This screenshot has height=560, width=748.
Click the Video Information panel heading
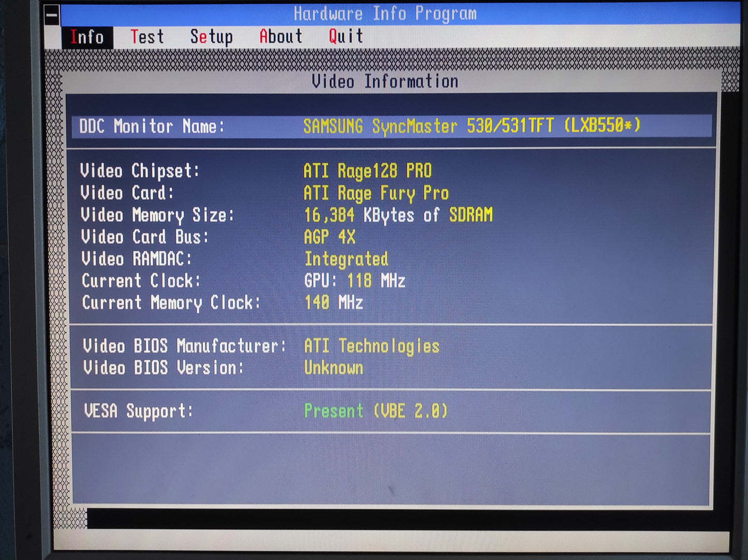coord(385,81)
